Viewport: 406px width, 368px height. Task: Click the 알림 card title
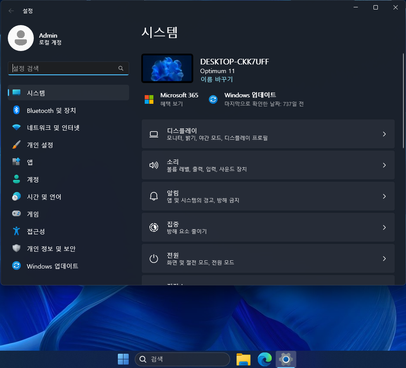coord(173,193)
